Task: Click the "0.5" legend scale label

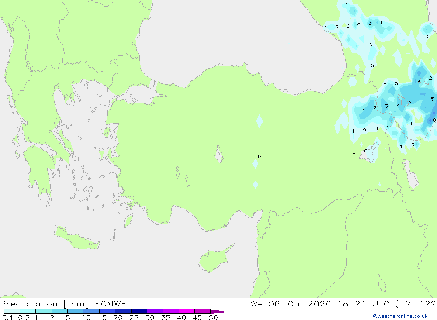Action: [24, 317]
